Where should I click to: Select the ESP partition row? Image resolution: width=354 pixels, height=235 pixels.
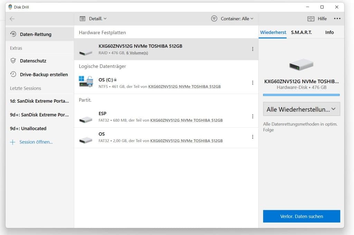coord(166,116)
